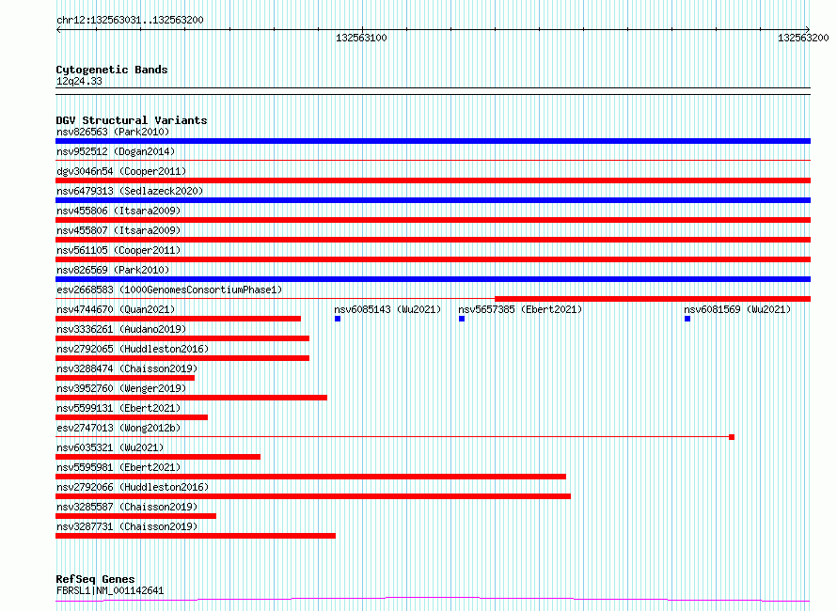
Task: Click the red bar under nsv6035321
Action: coord(158,457)
